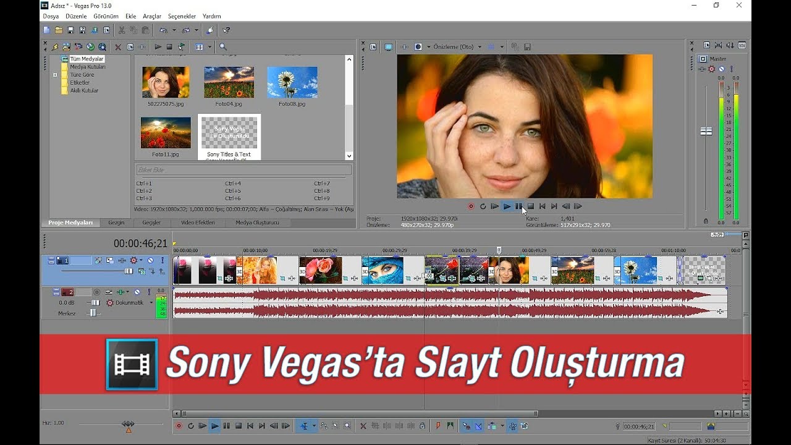Image resolution: width=791 pixels, height=445 pixels.
Task: Open overlay grid dropdown in preview toolbar
Action: [x=502, y=47]
